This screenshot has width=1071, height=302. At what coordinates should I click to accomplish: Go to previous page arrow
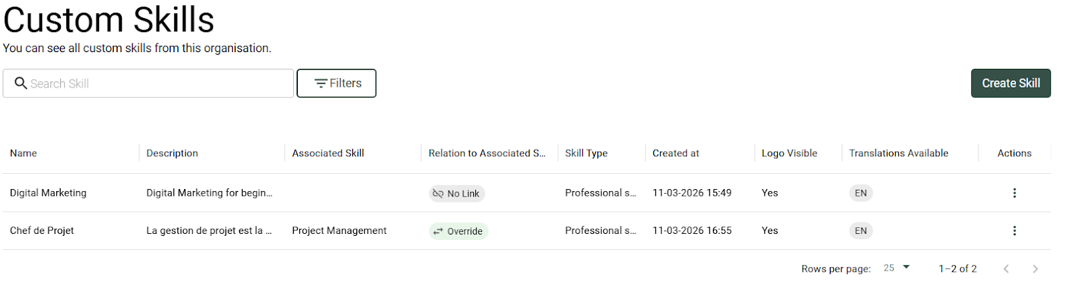[1005, 269]
